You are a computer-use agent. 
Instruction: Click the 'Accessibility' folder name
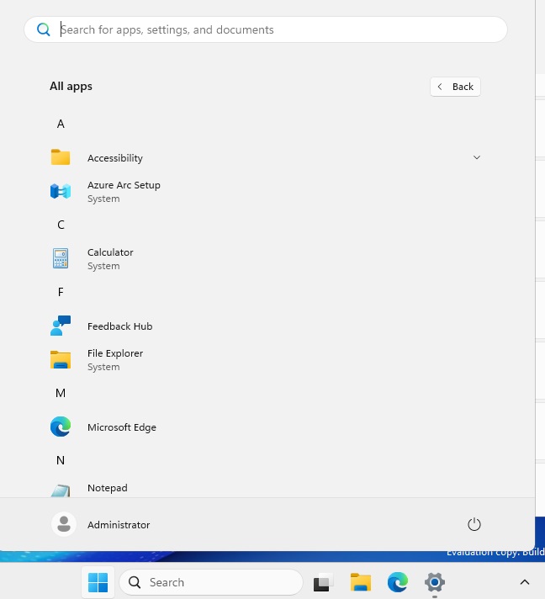point(114,158)
